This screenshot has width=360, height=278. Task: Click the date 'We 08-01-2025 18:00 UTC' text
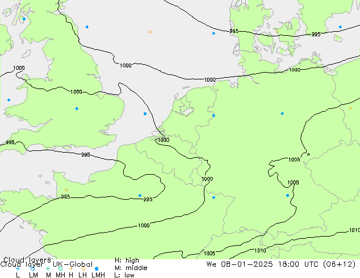(263, 264)
